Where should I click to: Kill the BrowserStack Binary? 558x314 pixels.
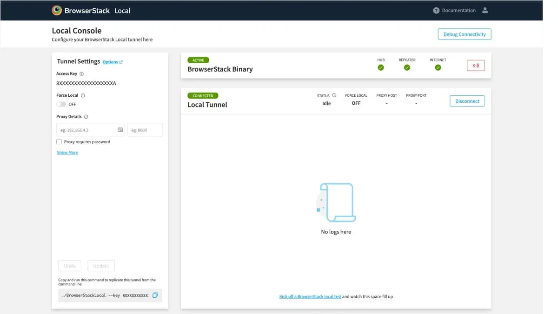[476, 66]
